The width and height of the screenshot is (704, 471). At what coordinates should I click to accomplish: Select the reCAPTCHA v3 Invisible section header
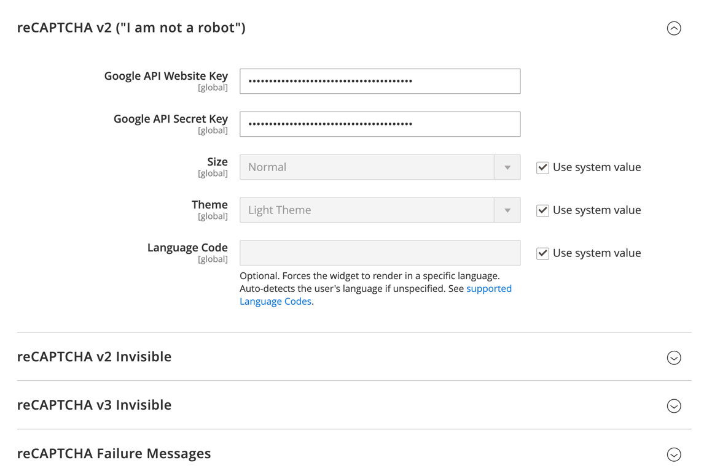click(x=95, y=405)
